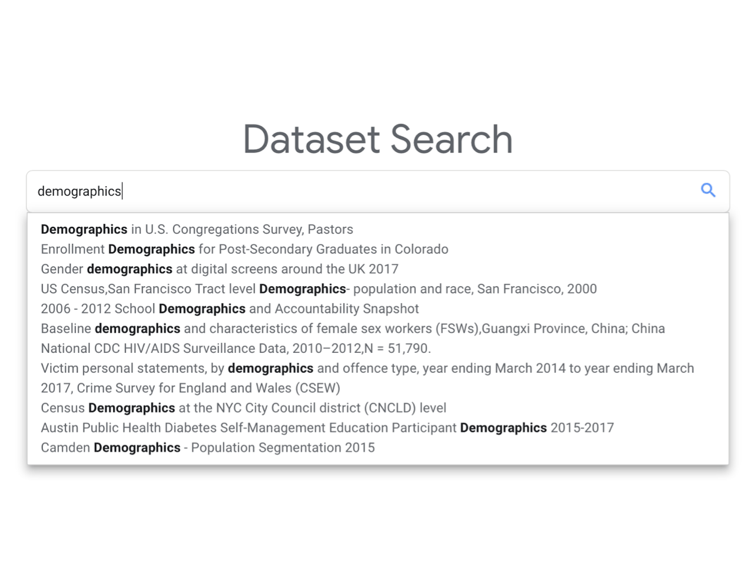Click the empty space inside the search bar

pyautogui.click(x=406, y=191)
